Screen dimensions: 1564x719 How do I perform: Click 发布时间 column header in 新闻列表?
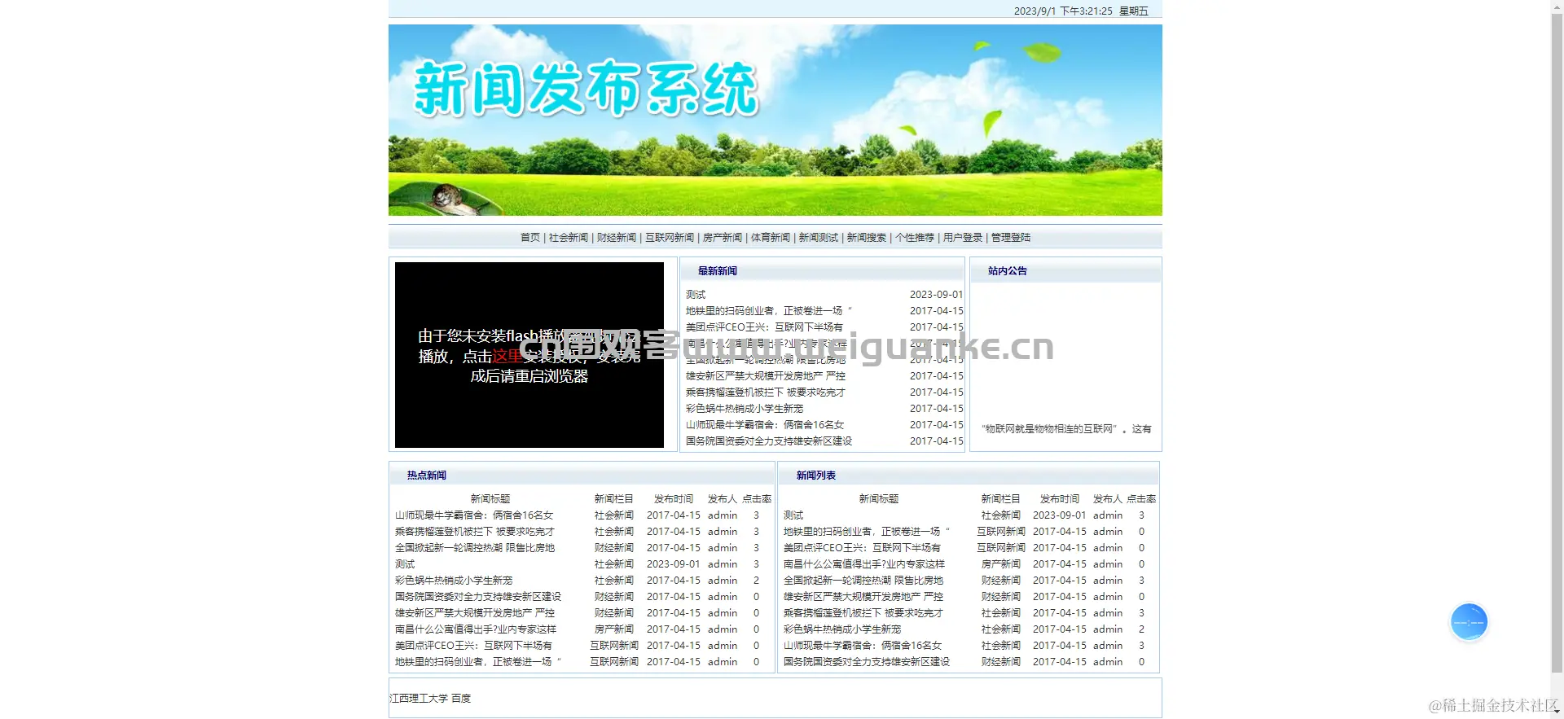tap(1060, 499)
